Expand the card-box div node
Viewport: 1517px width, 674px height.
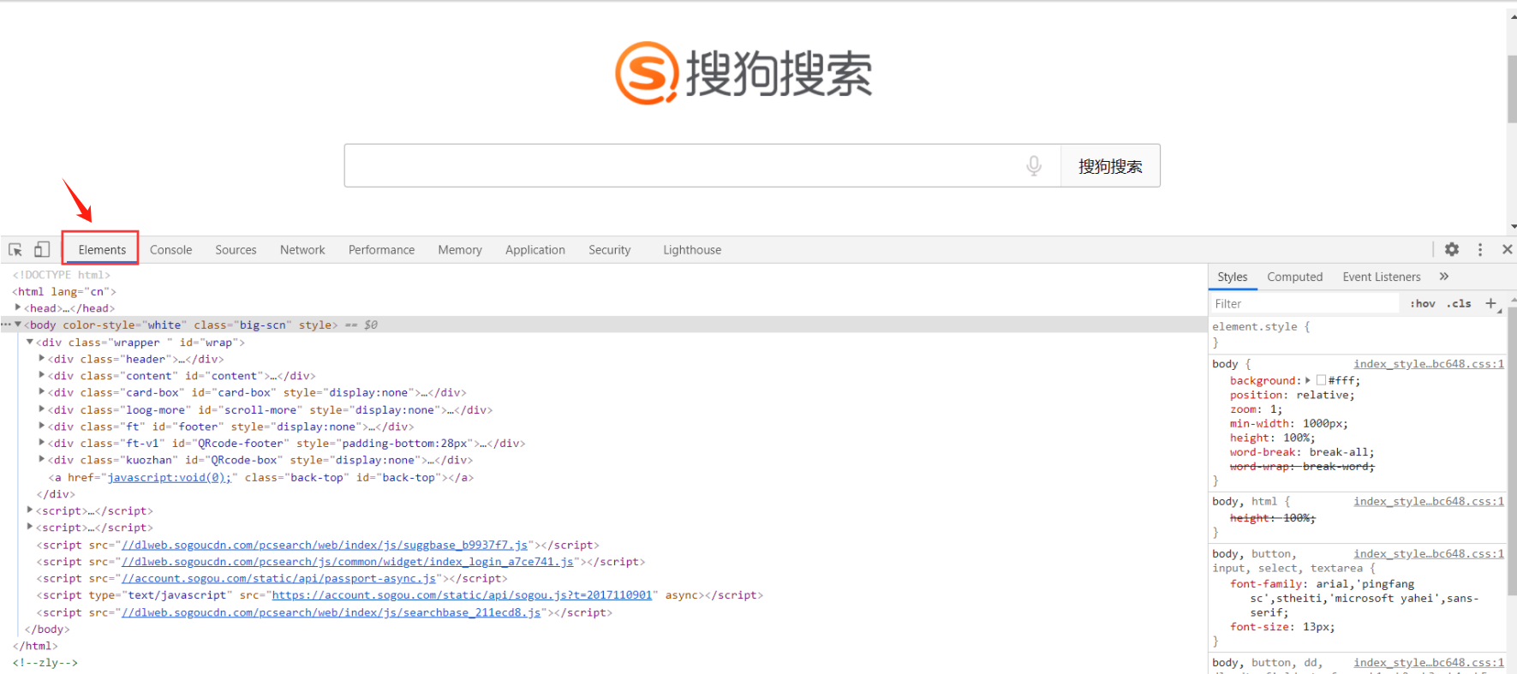42,392
